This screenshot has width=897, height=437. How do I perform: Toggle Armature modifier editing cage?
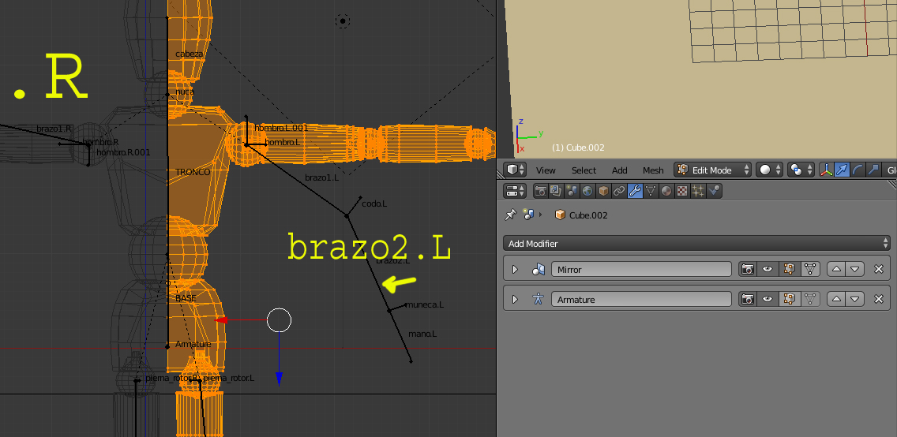click(810, 299)
